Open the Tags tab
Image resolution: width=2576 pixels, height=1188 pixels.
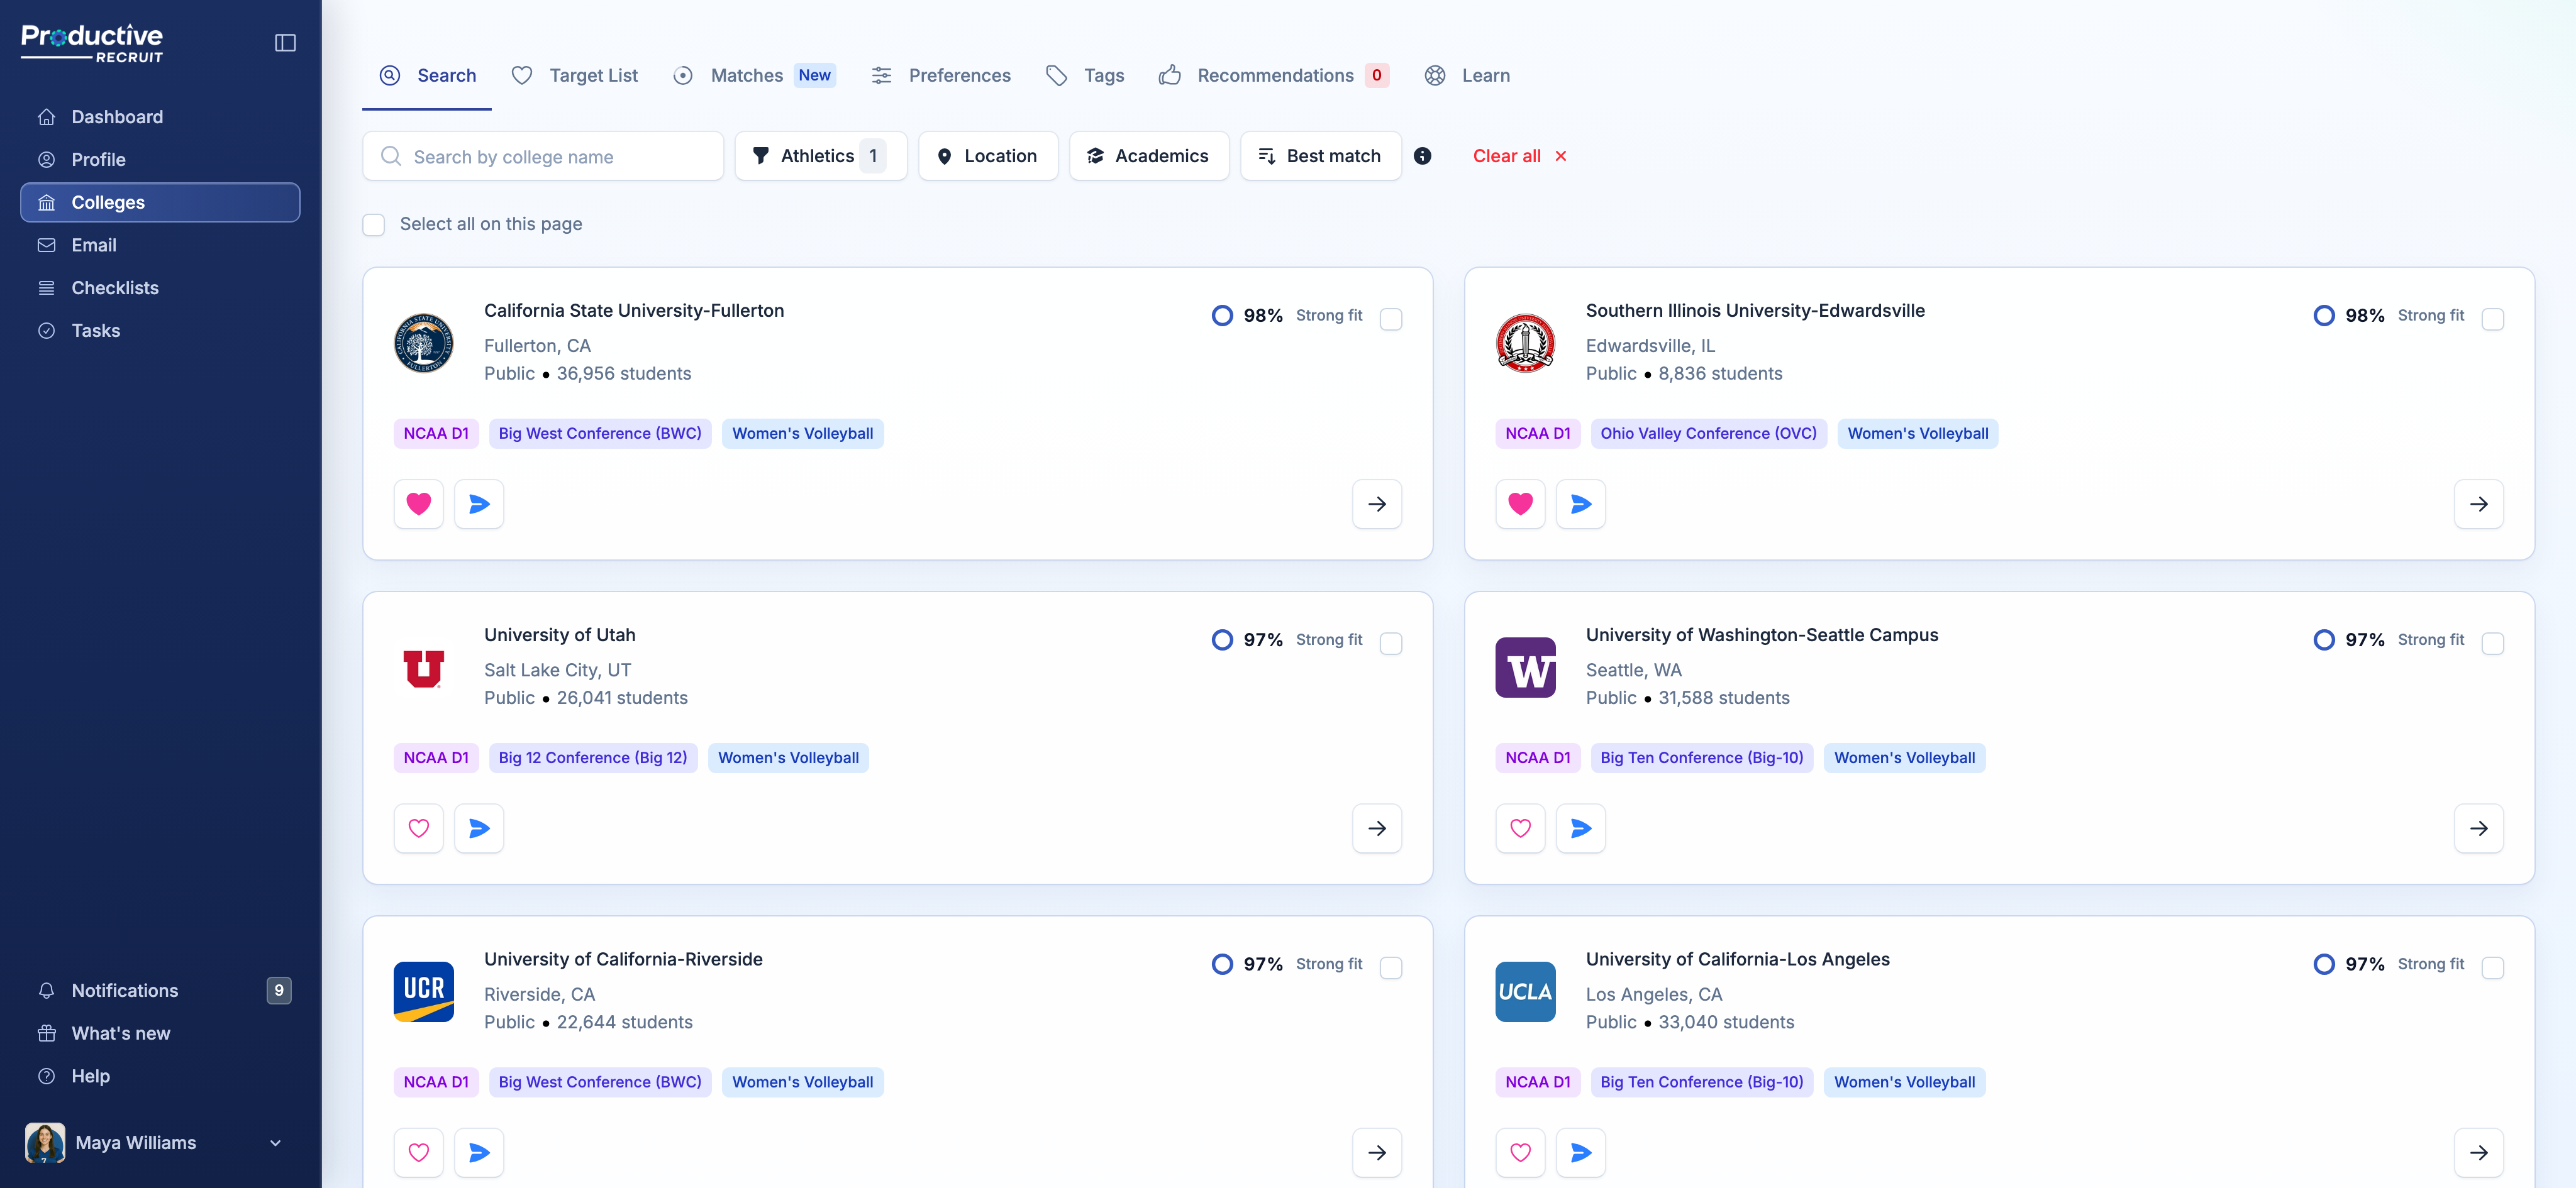pos(1085,76)
